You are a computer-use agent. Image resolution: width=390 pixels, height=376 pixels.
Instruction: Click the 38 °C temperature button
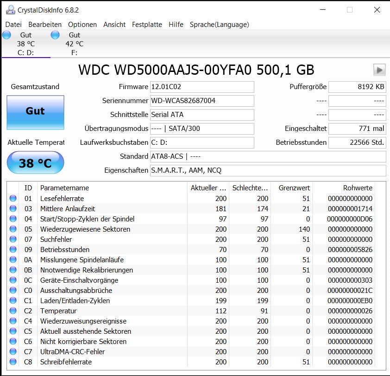35,163
